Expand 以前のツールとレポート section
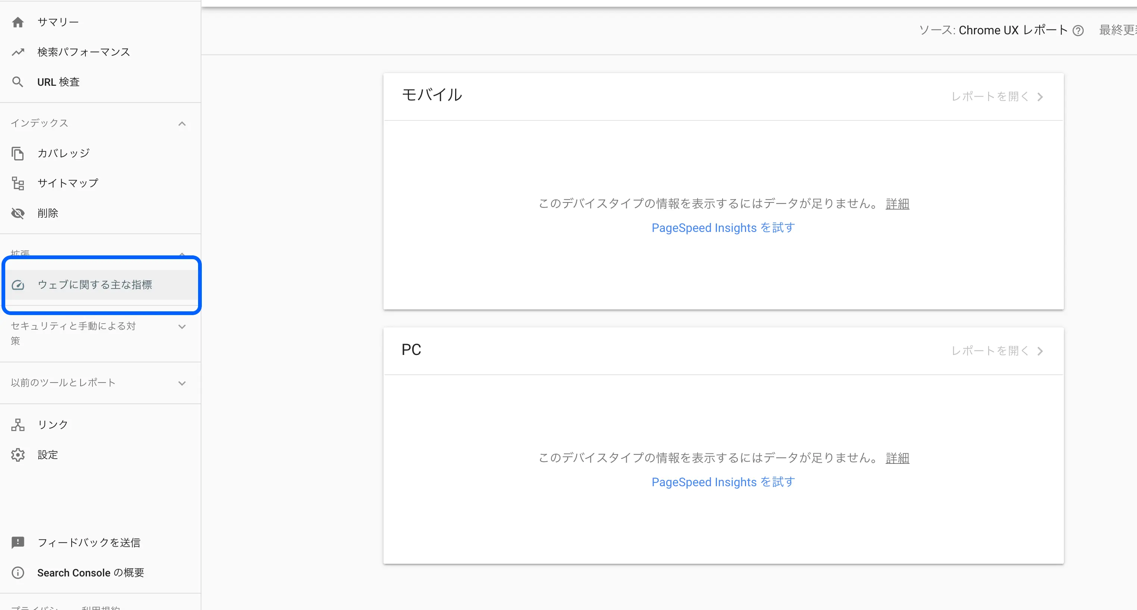 pyautogui.click(x=182, y=383)
